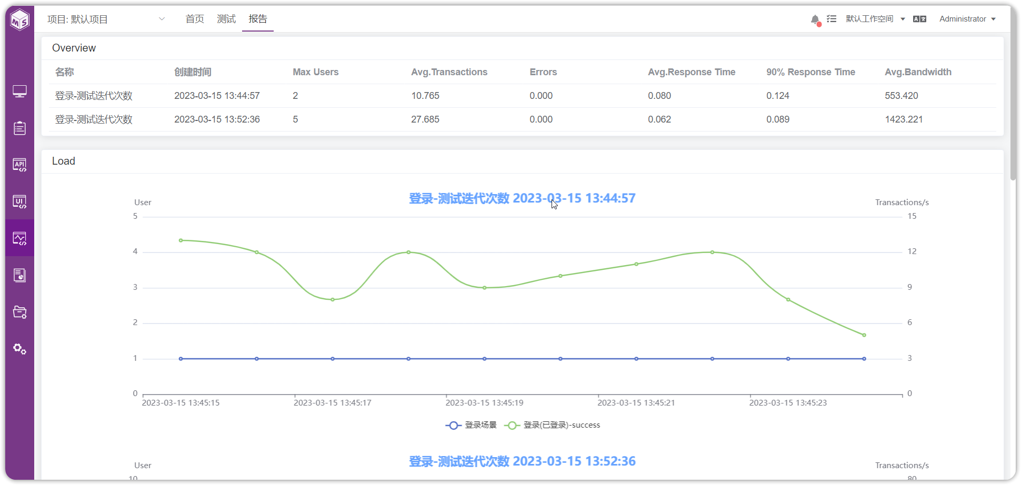Toggle the 登录(已登录)-success legend series
The width and height of the screenshot is (1021, 485).
(552, 425)
